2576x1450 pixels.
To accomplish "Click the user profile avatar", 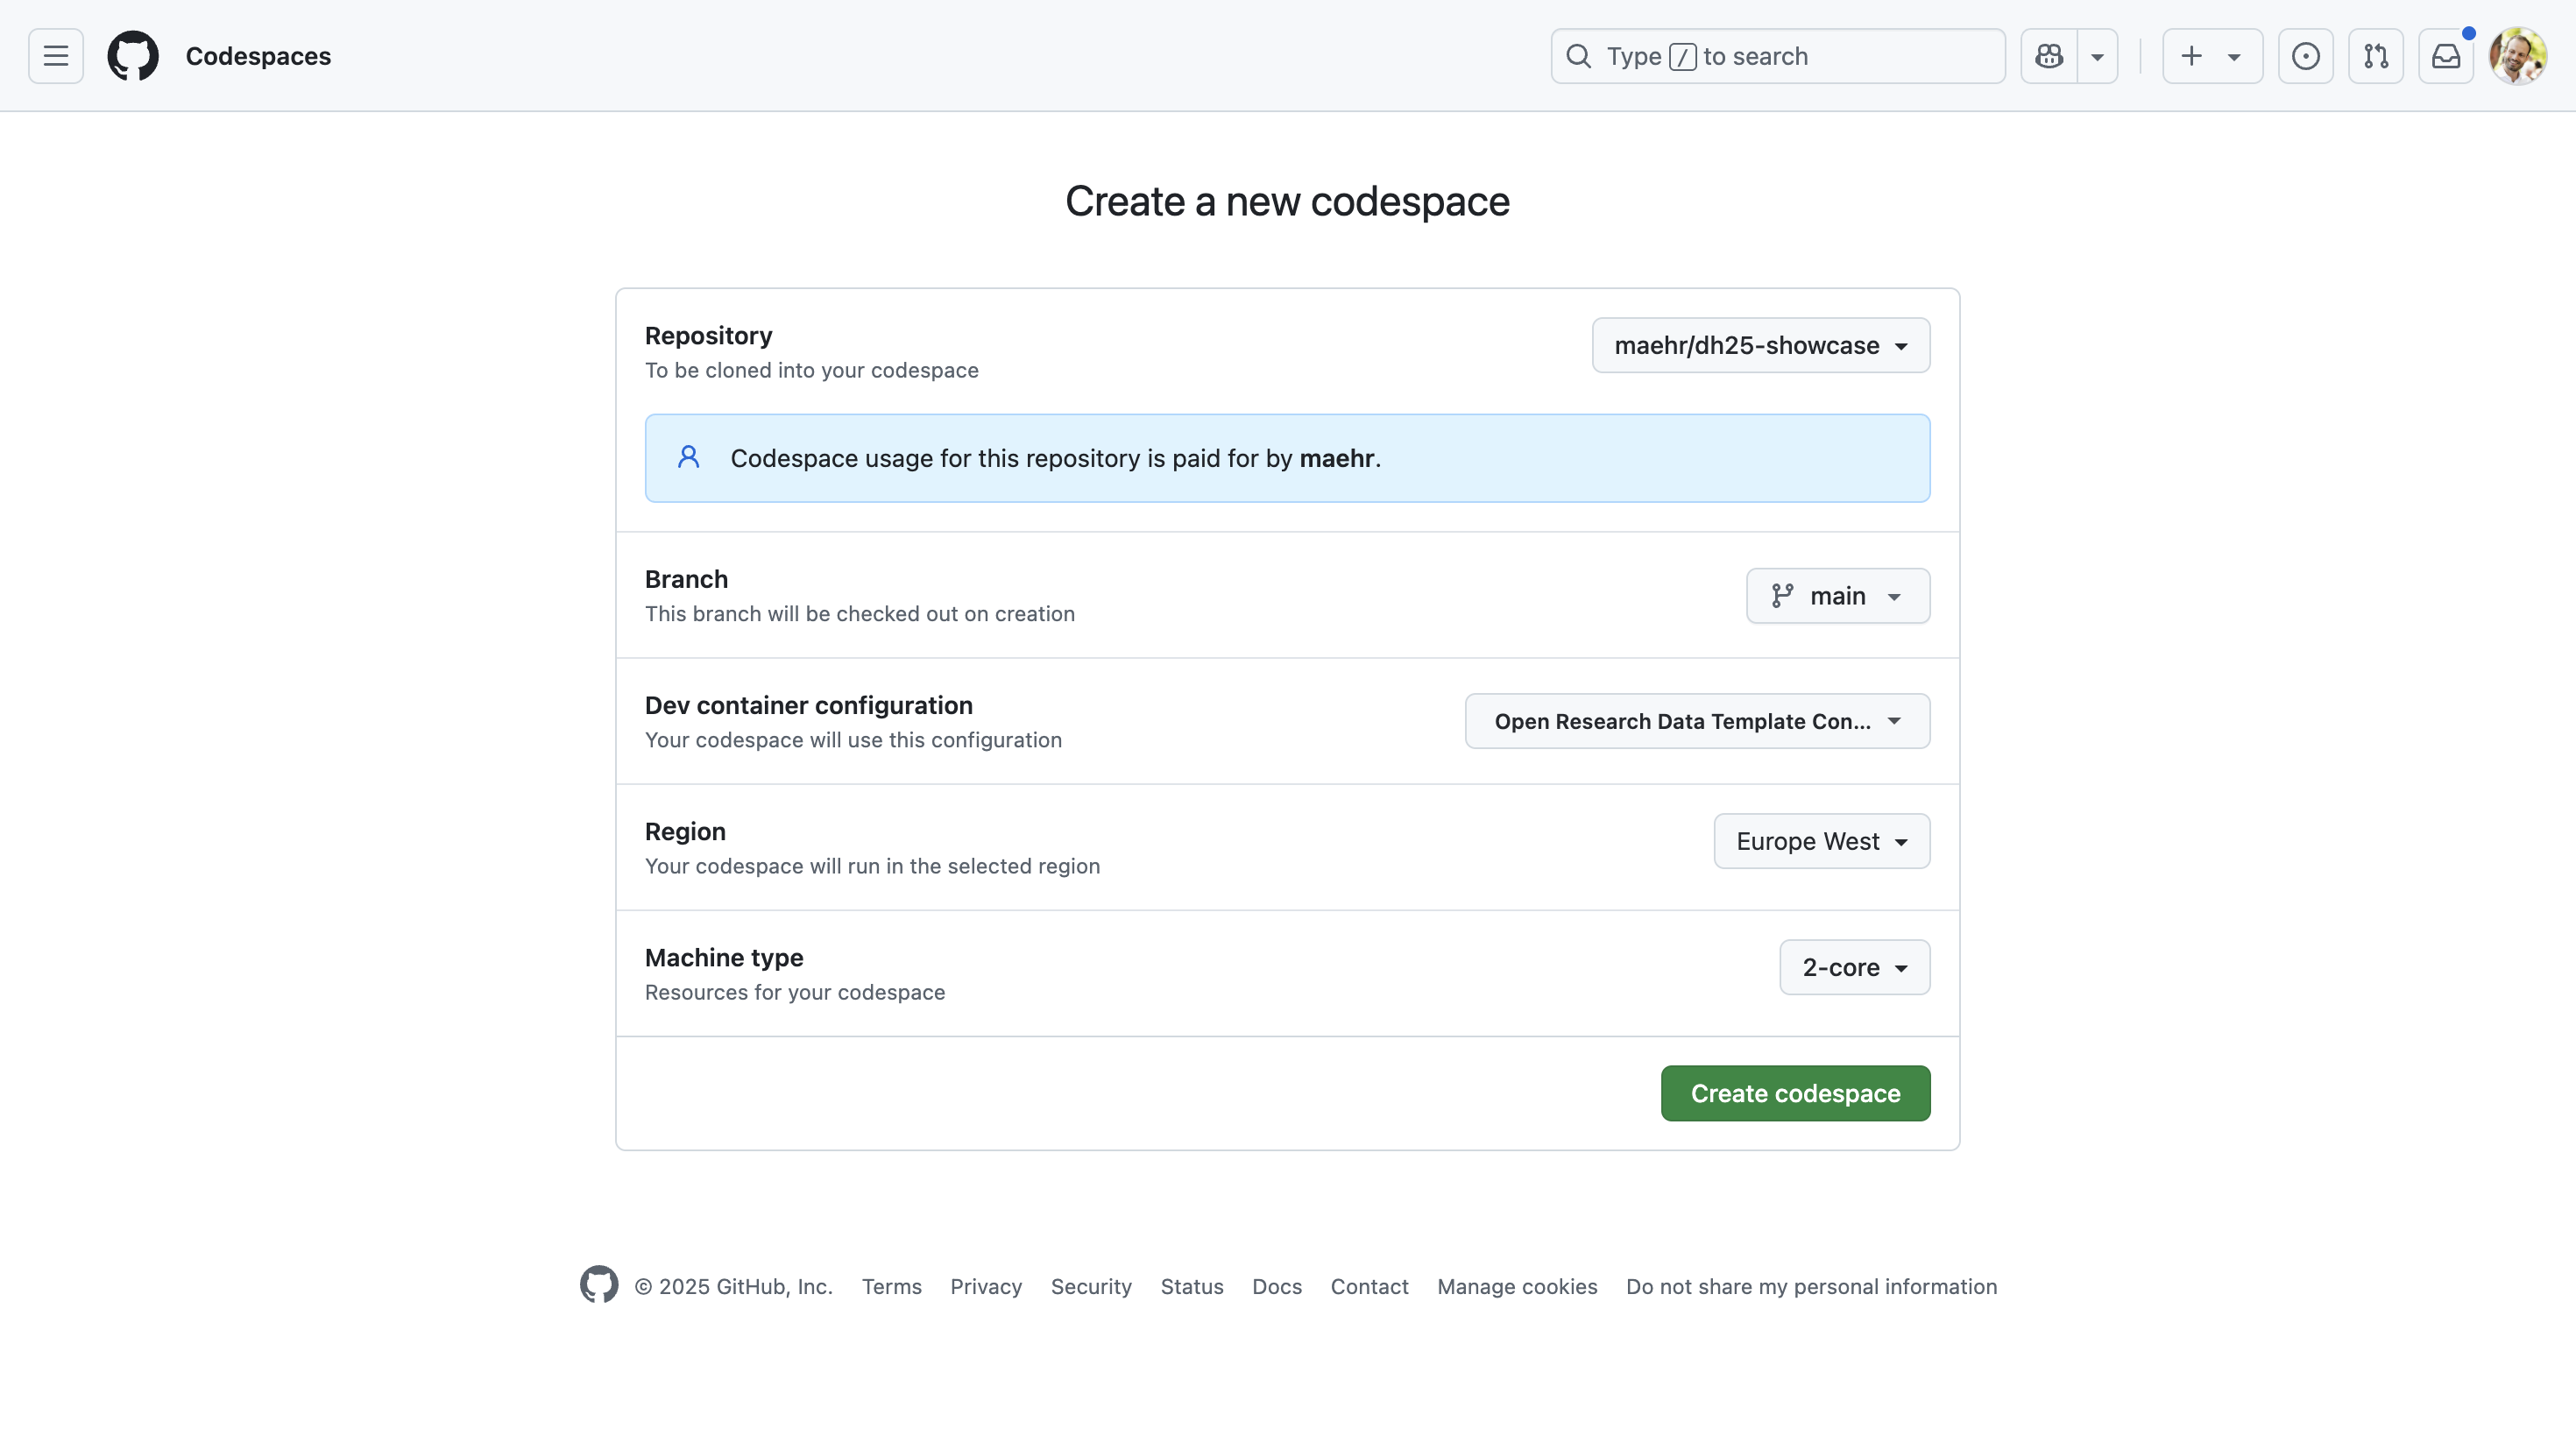I will coord(2518,56).
